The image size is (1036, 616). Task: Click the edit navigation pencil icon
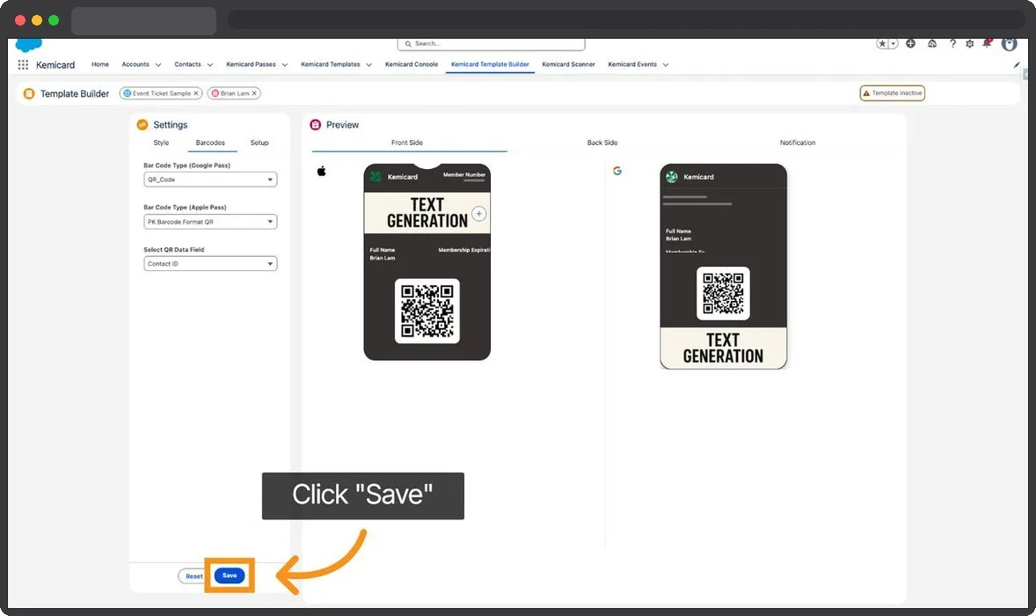tap(1016, 65)
